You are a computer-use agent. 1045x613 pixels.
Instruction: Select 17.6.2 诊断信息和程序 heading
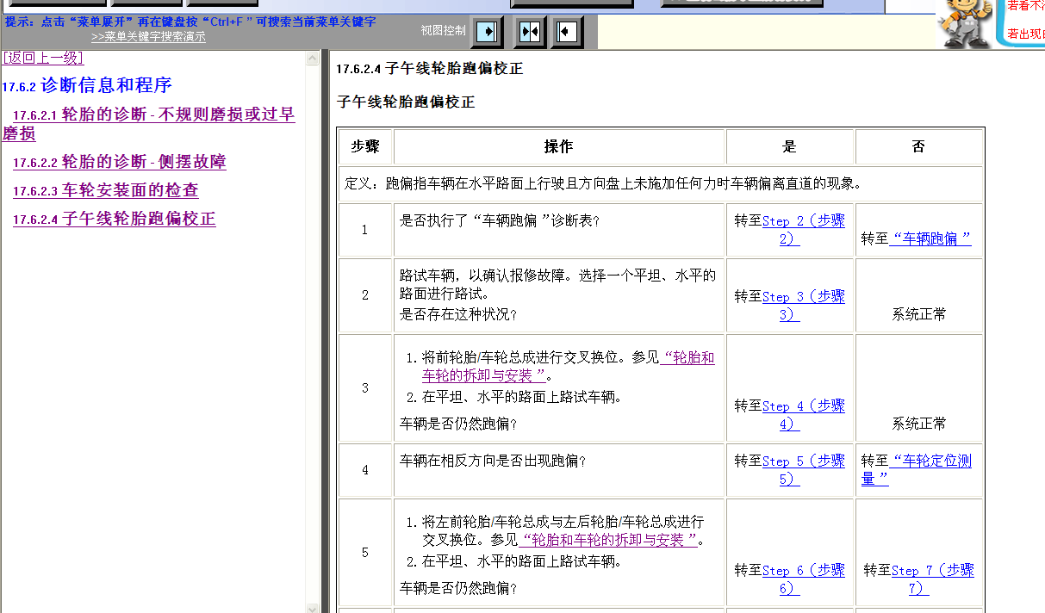point(87,85)
